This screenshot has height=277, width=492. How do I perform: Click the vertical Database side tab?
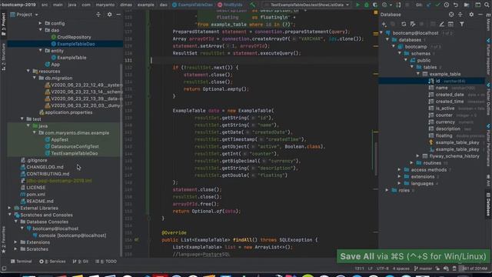click(488, 204)
